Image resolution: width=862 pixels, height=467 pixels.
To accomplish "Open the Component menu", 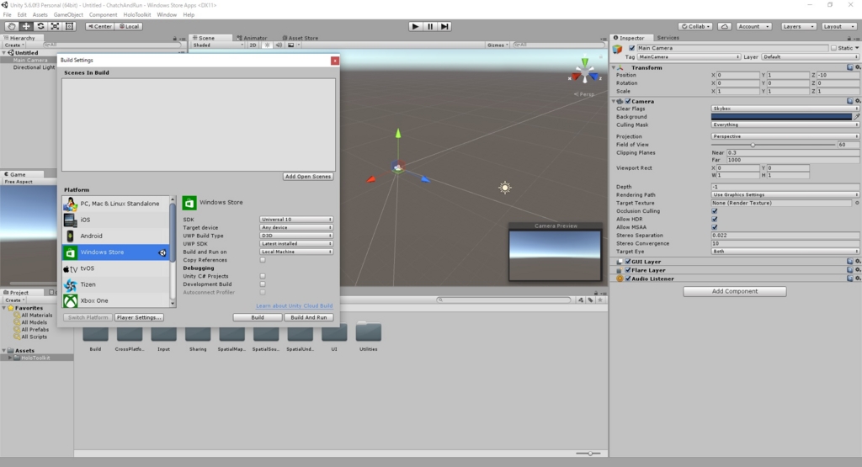I will (x=103, y=15).
